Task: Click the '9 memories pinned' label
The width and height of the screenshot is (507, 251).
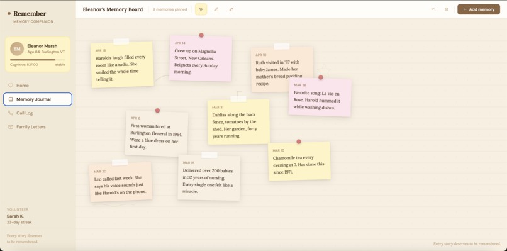Action: pos(170,9)
